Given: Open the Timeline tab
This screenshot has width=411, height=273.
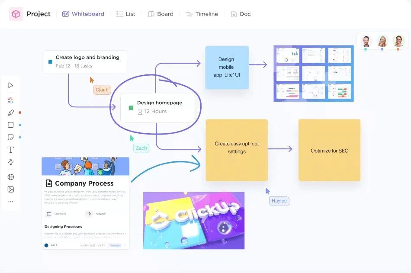Looking at the screenshot, I should pos(202,14).
